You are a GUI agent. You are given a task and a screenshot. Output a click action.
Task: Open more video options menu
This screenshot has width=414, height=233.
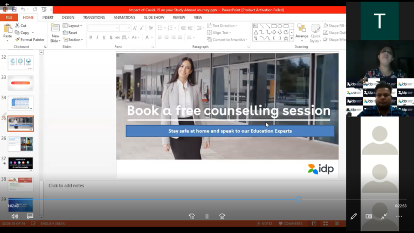tap(399, 216)
